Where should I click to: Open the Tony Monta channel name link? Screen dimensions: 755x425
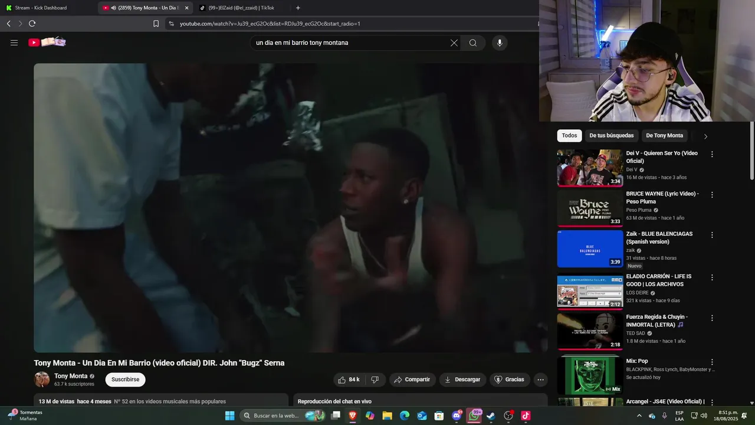tap(71, 376)
